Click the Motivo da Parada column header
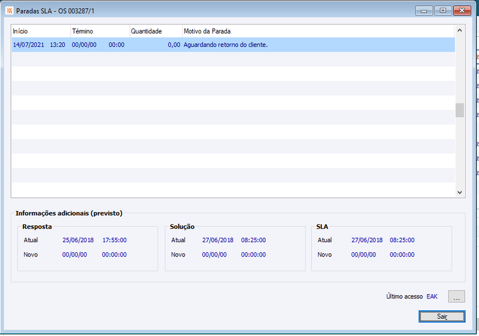 point(319,31)
